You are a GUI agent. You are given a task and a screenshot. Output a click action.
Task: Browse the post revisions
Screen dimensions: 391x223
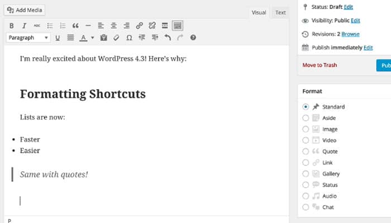(350, 34)
